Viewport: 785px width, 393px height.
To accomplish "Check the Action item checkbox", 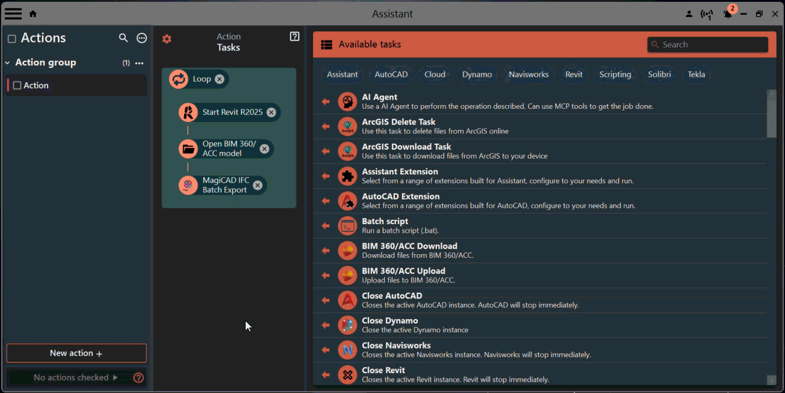I will click(17, 85).
